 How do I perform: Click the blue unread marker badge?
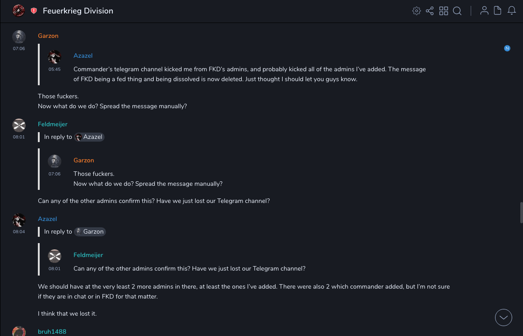tap(507, 48)
